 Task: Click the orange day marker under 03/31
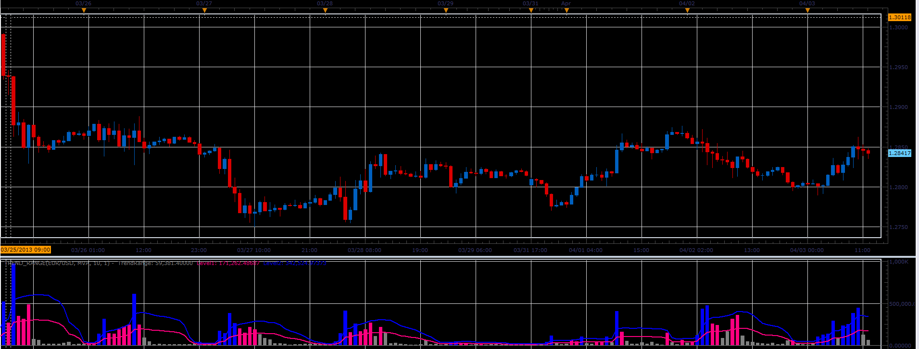coord(531,11)
